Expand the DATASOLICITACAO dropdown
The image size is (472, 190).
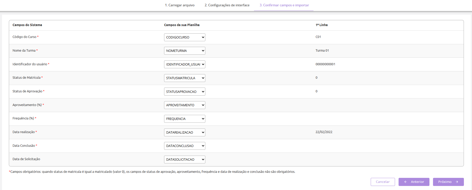tap(184, 160)
